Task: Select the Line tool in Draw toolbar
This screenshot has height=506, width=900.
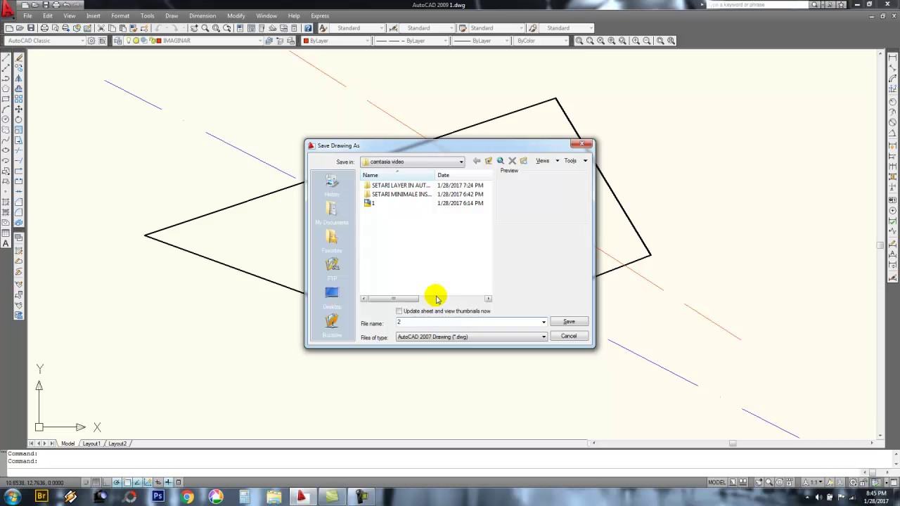Action: pos(5,59)
